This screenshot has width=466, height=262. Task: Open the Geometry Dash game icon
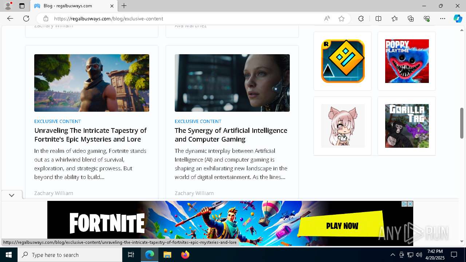pyautogui.click(x=343, y=61)
